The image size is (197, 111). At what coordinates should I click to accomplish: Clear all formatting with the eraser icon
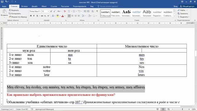click(x=65, y=11)
